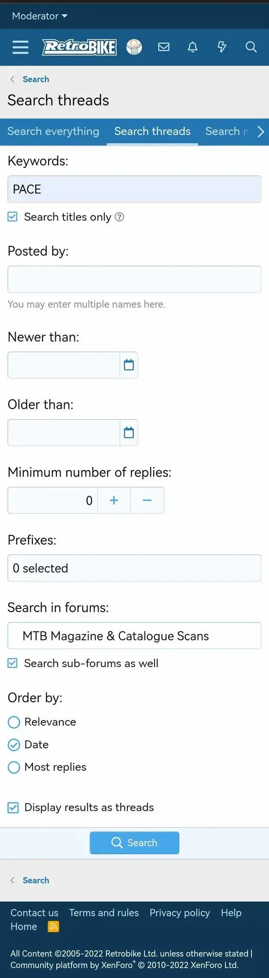Viewport: 269px width, 978px height.
Task: Increase minimum replies with plus button
Action: point(114,500)
